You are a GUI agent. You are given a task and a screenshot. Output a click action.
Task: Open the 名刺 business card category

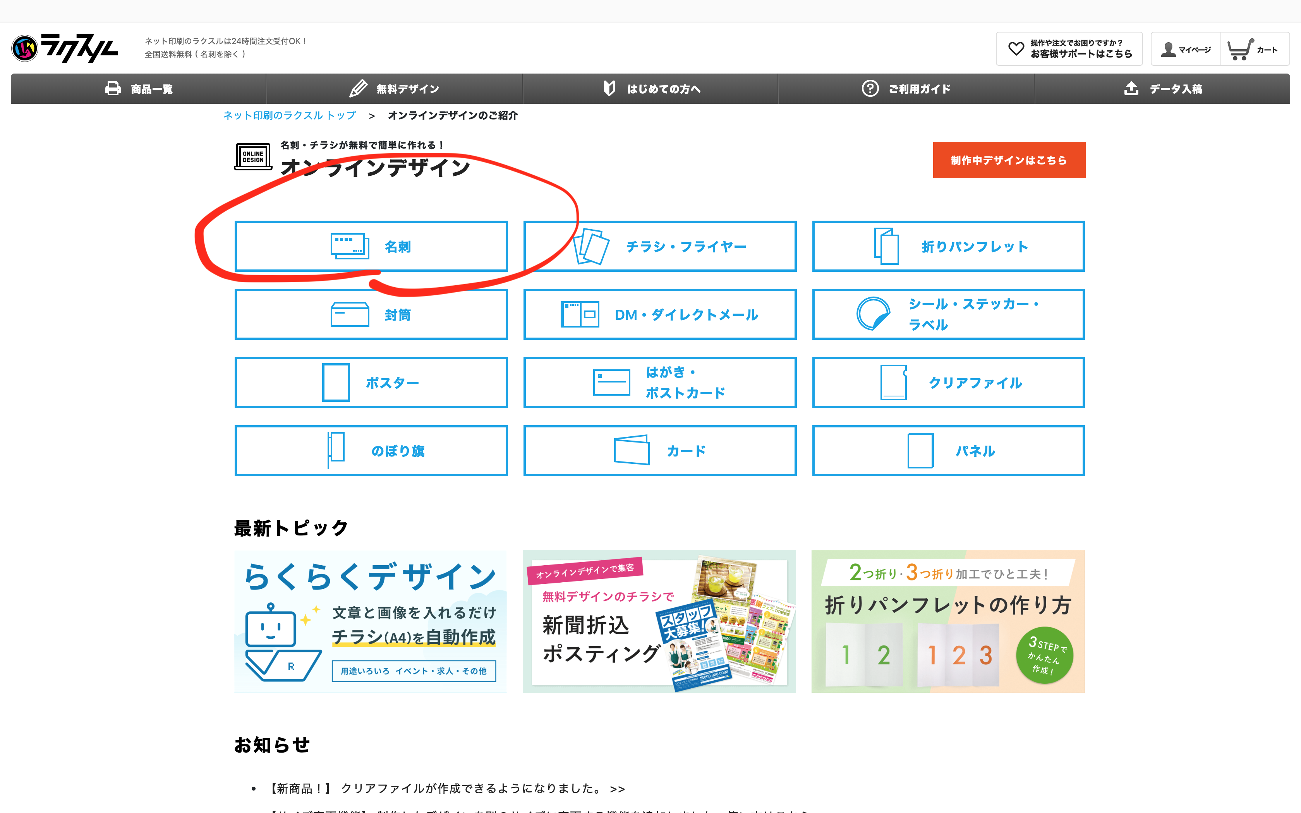[371, 246]
